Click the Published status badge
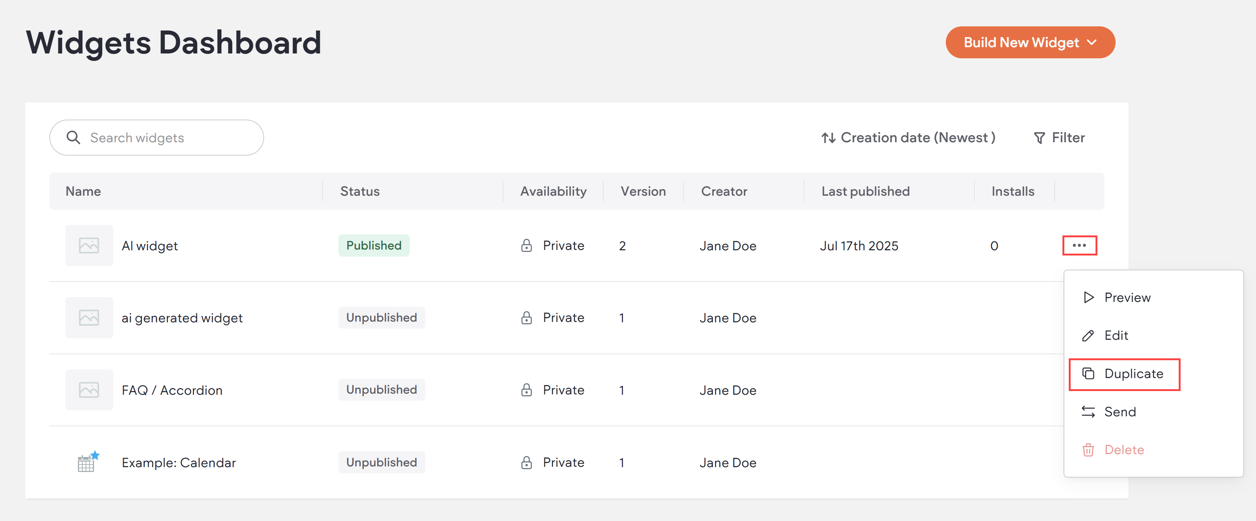Image resolution: width=1256 pixels, height=521 pixels. pos(373,245)
